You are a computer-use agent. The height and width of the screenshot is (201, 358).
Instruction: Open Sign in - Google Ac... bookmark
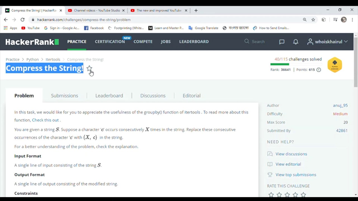62,28
